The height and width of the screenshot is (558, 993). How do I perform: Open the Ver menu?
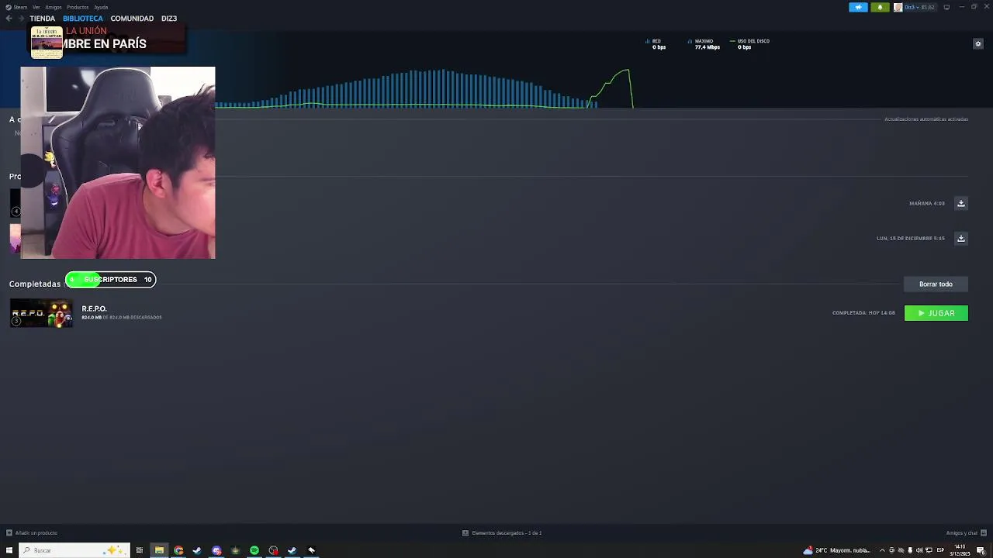[x=36, y=7]
